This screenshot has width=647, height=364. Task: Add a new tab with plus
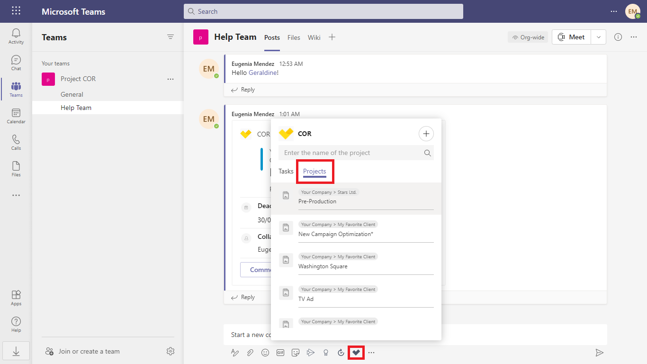click(x=332, y=37)
